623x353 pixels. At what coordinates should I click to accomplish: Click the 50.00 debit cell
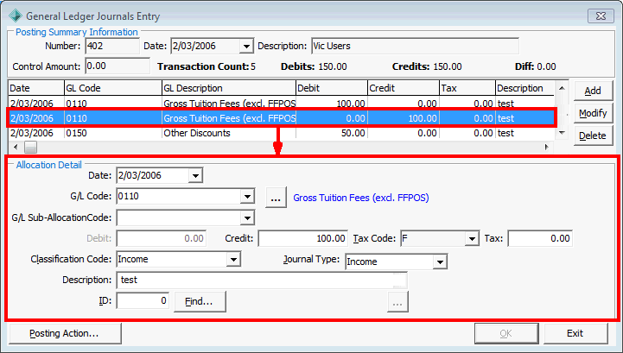pos(332,133)
